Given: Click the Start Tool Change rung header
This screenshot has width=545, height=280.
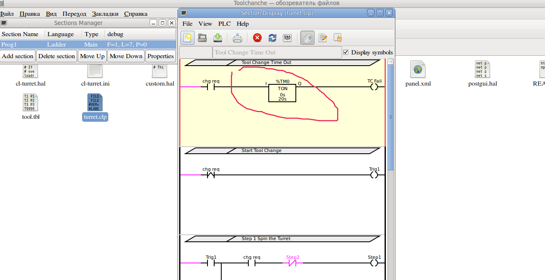Looking at the screenshot, I should 282,151.
